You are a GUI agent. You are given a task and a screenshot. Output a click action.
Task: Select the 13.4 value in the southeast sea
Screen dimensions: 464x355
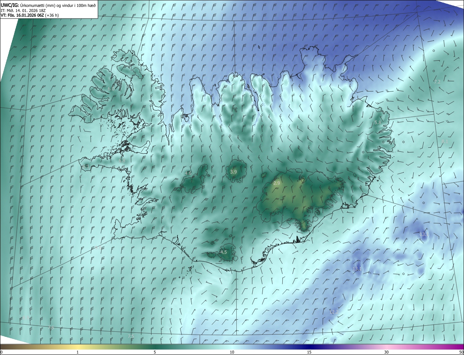point(424,234)
